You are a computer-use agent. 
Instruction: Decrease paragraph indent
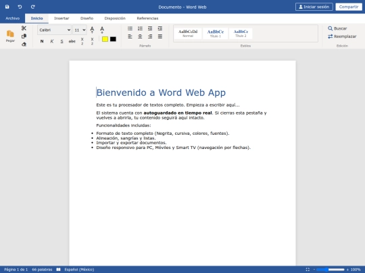coord(150,28)
